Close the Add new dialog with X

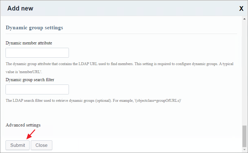click(x=241, y=9)
